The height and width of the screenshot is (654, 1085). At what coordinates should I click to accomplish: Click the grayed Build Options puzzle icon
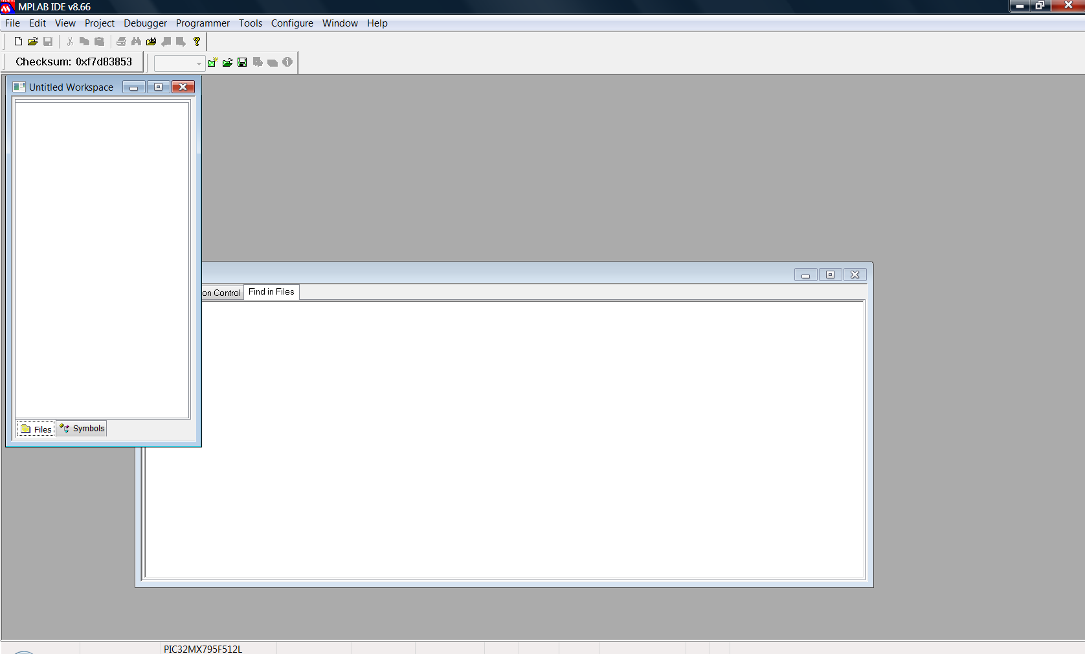pos(258,62)
